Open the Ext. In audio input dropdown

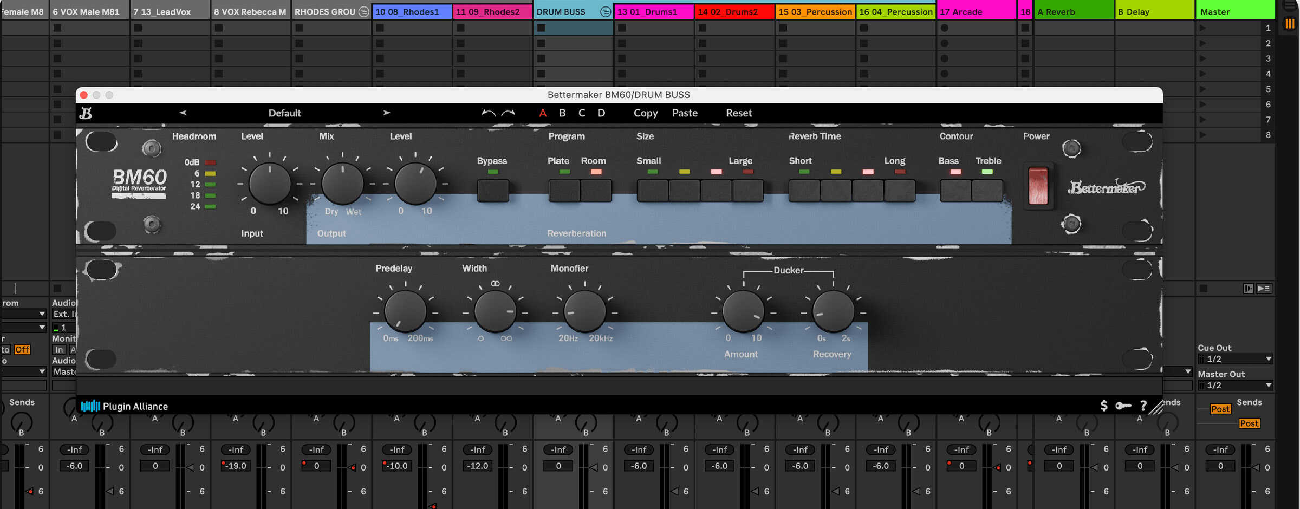click(x=64, y=314)
